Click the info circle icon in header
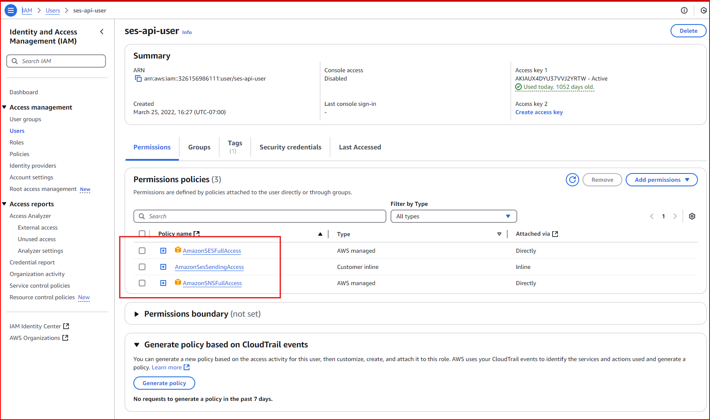 (x=684, y=10)
